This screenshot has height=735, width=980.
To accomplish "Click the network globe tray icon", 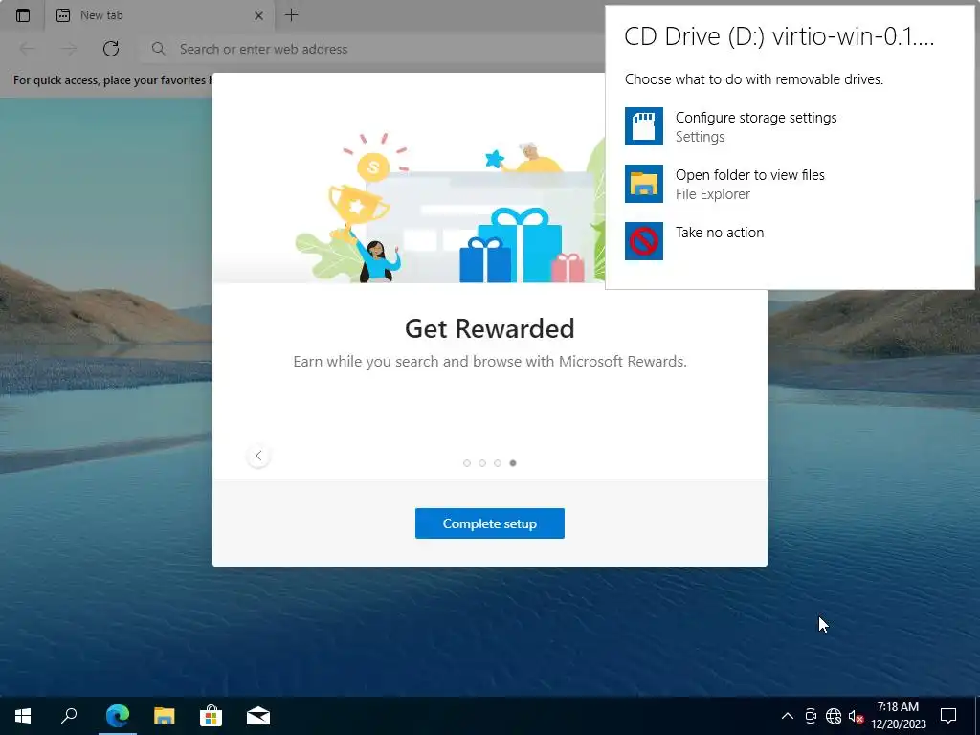I will (x=834, y=716).
